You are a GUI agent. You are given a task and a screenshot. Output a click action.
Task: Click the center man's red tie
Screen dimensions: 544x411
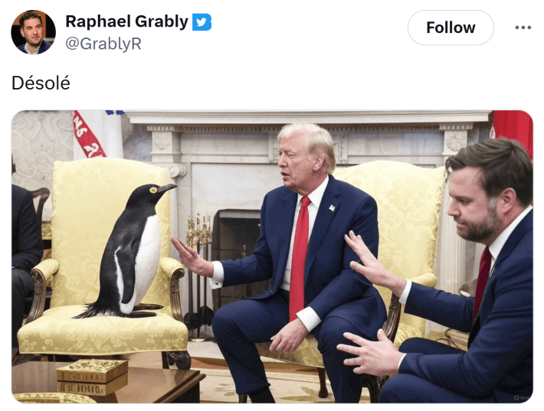[x=300, y=256]
